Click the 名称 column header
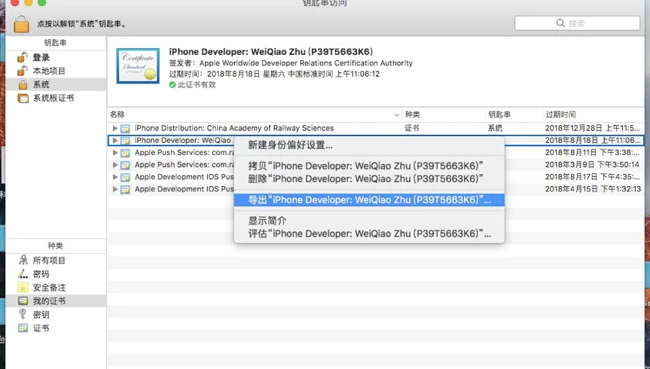 [255, 114]
